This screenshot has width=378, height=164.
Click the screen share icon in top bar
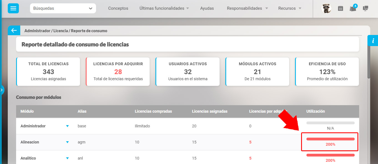(366, 9)
